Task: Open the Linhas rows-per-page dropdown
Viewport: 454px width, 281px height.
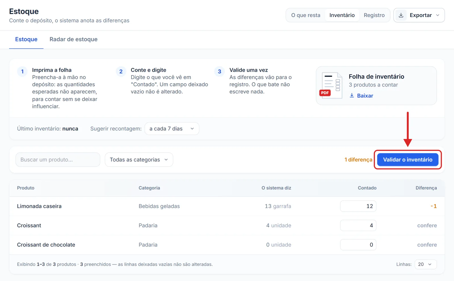Action: (x=426, y=264)
